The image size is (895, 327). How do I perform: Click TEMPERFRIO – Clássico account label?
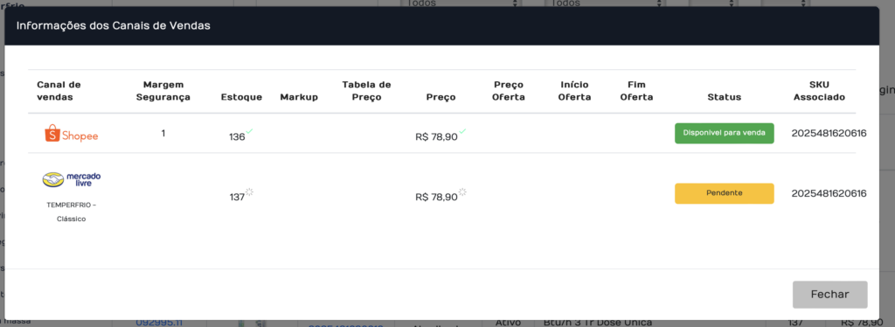click(x=72, y=212)
